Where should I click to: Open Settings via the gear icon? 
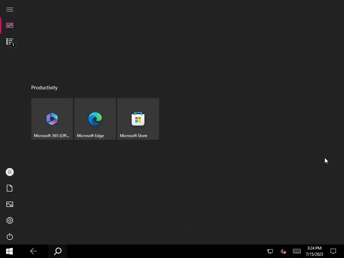(10, 220)
